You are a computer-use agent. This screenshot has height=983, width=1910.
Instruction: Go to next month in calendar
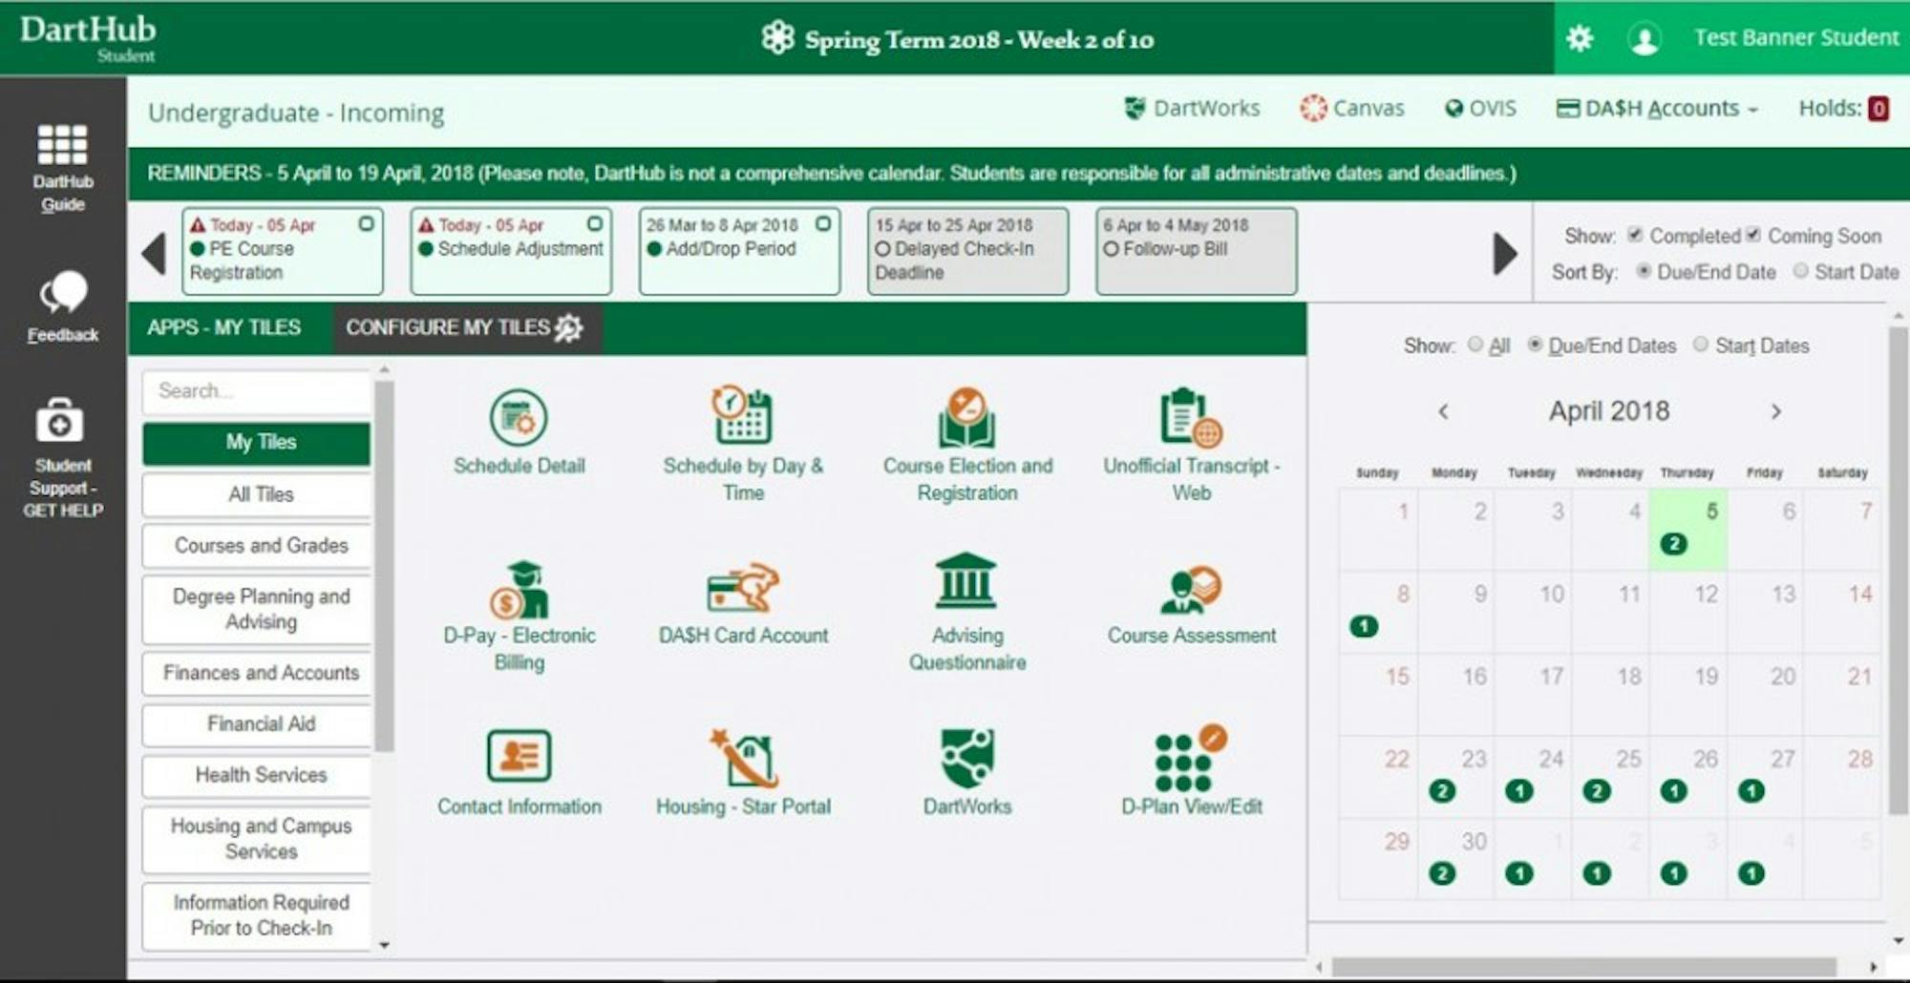coord(1775,411)
